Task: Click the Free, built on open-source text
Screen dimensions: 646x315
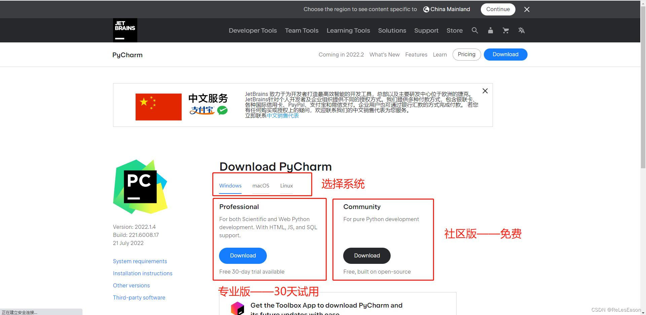Action: point(377,272)
